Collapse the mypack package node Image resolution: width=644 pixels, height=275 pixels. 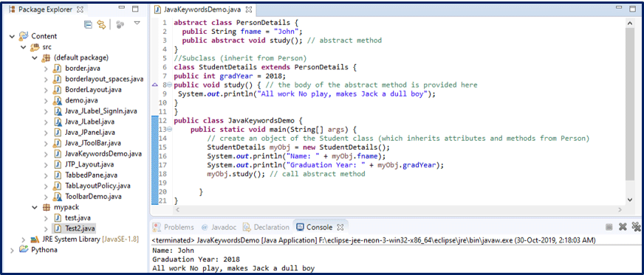[x=35, y=207]
